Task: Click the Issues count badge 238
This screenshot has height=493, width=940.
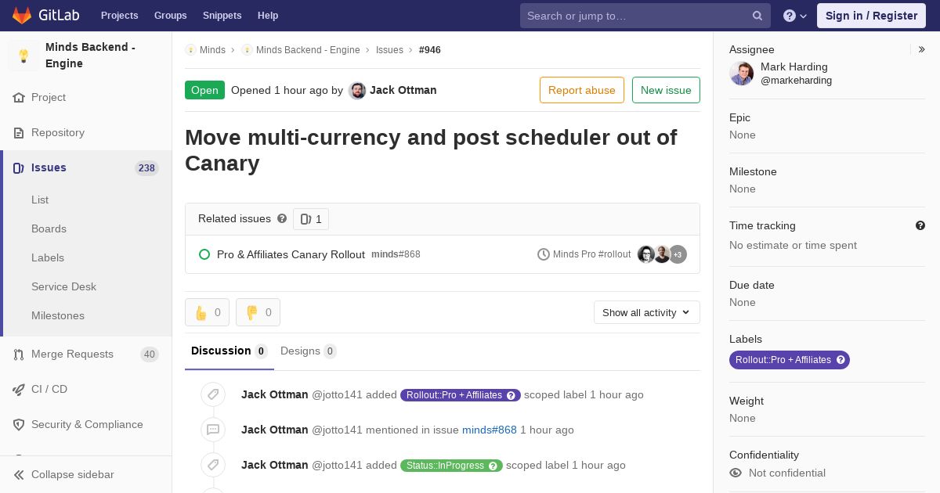Action: (146, 168)
